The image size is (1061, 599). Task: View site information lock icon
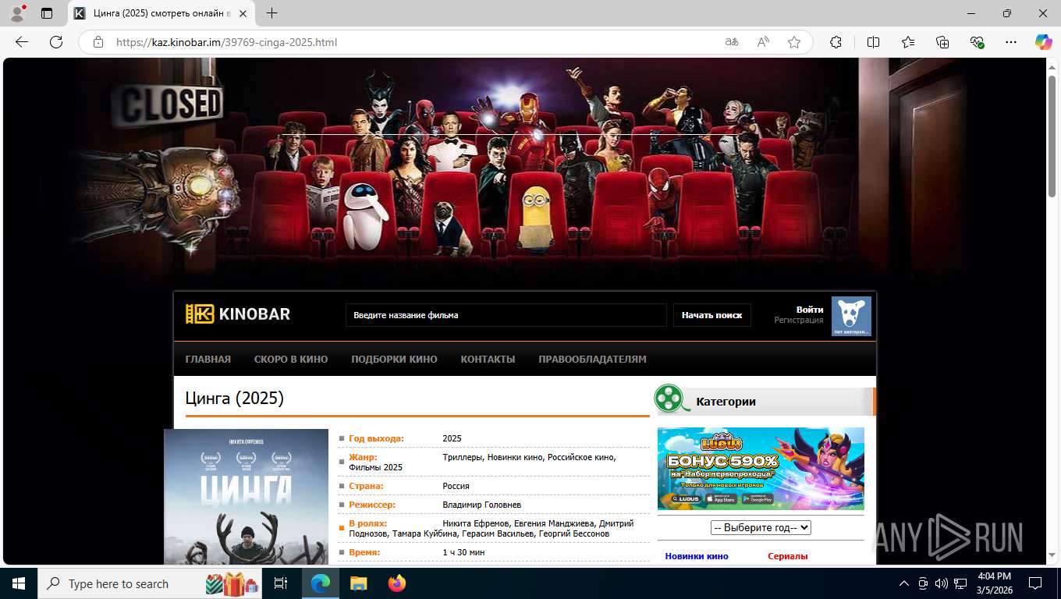(x=98, y=42)
